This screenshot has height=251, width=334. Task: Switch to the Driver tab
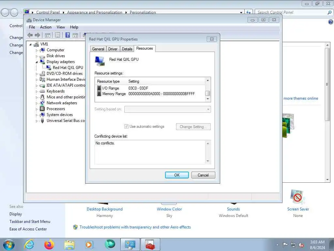tap(113, 49)
